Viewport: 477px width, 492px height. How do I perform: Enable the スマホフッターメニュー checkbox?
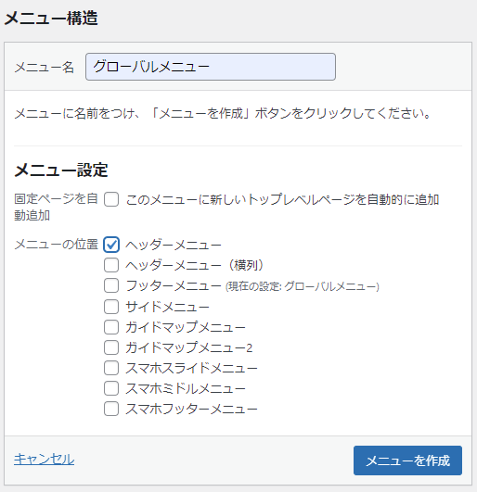coord(111,409)
